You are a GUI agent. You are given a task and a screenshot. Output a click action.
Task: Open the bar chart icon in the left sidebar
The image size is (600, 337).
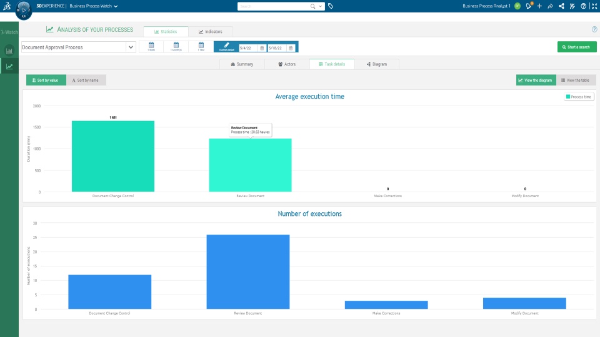coord(9,51)
